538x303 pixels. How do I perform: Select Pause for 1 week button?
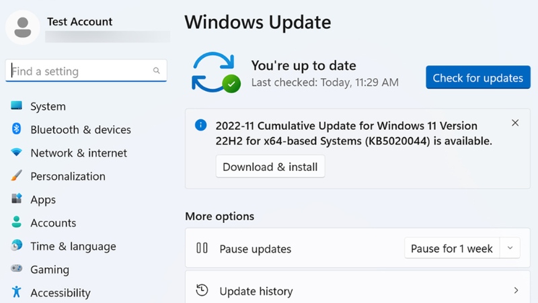click(x=452, y=248)
